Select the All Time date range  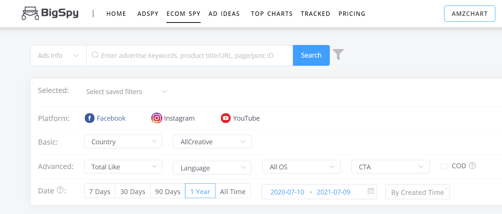click(x=233, y=191)
